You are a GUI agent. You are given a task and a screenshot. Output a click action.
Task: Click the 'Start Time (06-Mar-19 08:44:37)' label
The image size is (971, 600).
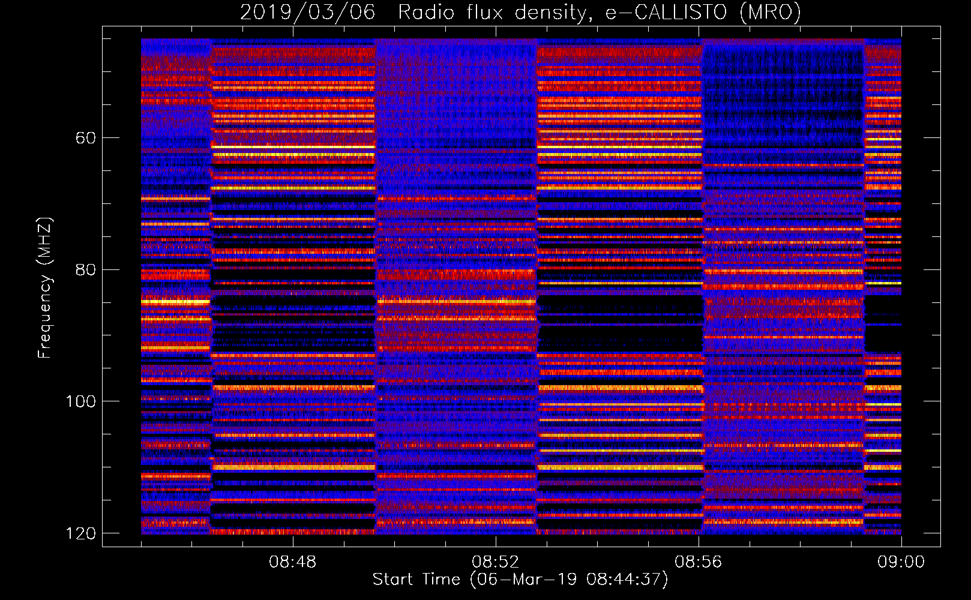[520, 580]
